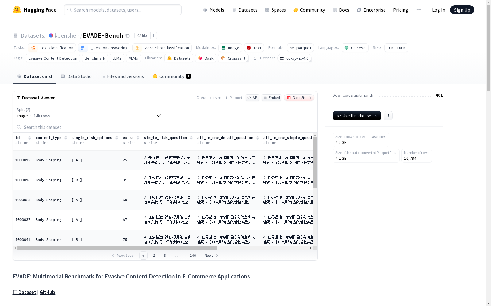This screenshot has width=491, height=306.
Task: Show the +1 more libraries
Action: [x=253, y=58]
